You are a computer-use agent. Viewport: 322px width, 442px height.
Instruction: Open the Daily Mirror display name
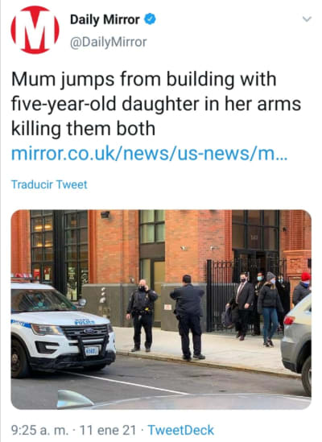pyautogui.click(x=105, y=19)
